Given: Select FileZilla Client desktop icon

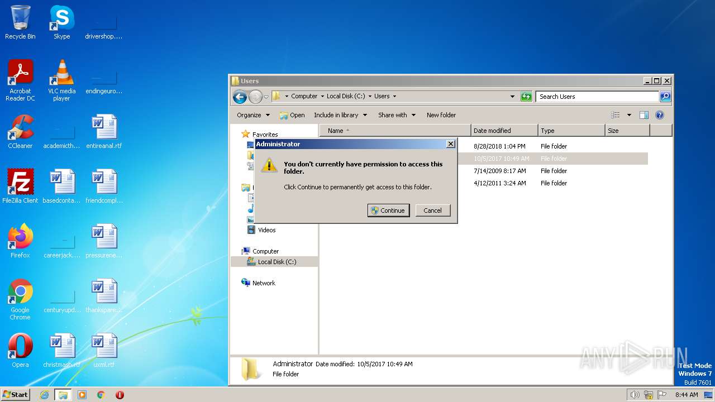Looking at the screenshot, I should 20,186.
